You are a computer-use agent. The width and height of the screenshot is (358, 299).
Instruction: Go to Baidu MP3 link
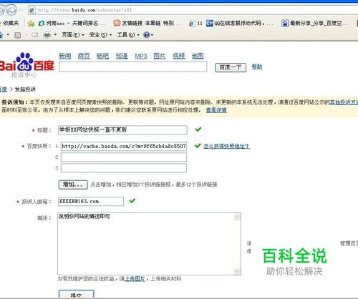(x=141, y=56)
